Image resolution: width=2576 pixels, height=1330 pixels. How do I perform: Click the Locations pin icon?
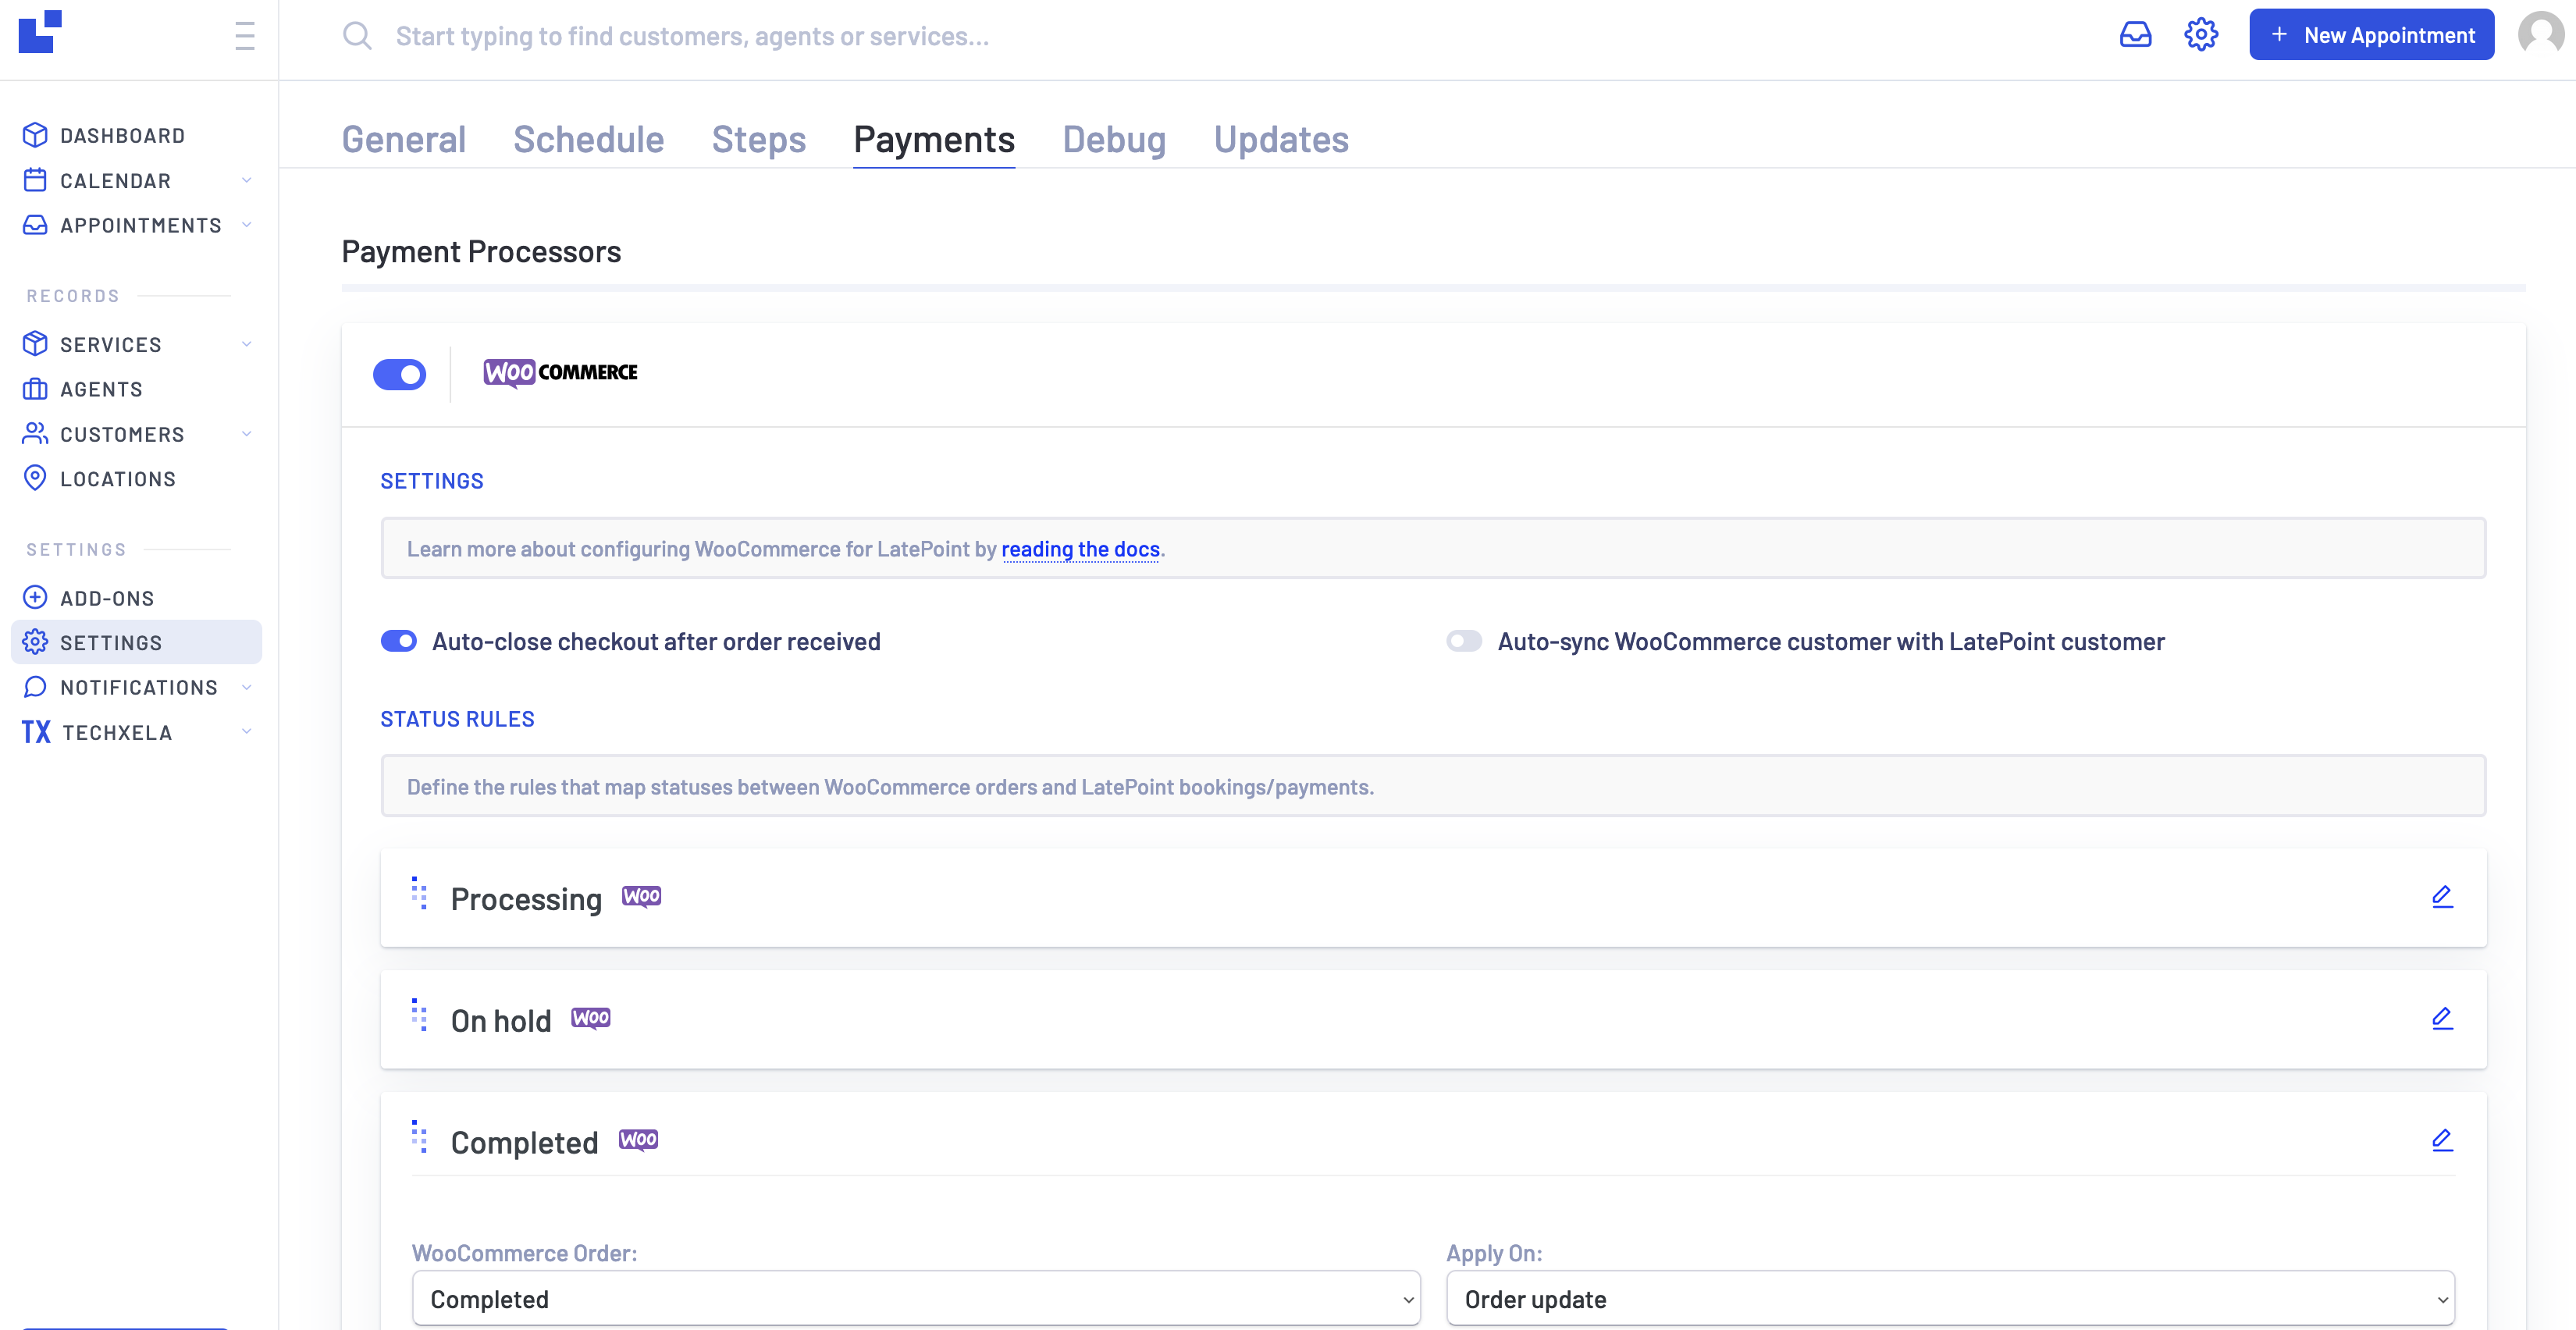coord(35,478)
